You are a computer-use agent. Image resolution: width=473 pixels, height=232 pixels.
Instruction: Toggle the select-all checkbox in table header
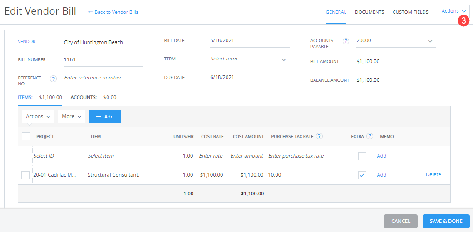click(x=26, y=136)
